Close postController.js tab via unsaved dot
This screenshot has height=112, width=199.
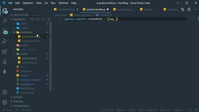pos(108,9)
